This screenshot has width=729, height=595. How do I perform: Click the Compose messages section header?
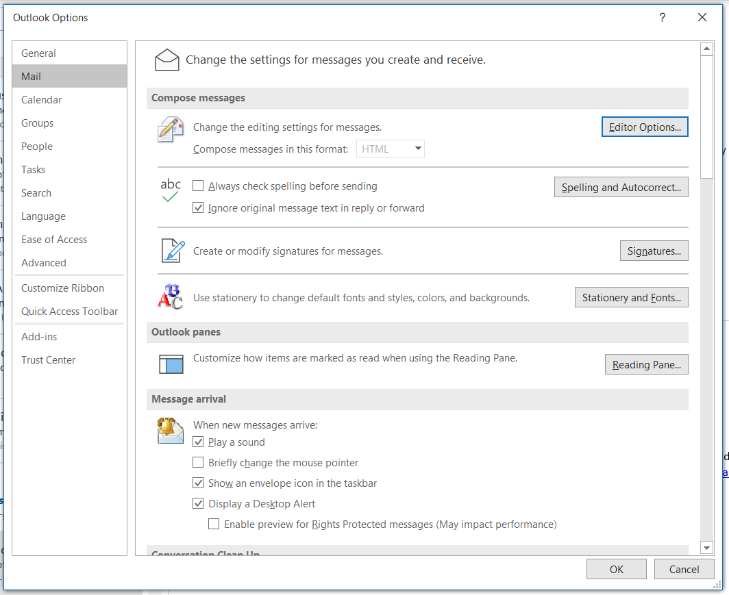click(x=417, y=98)
